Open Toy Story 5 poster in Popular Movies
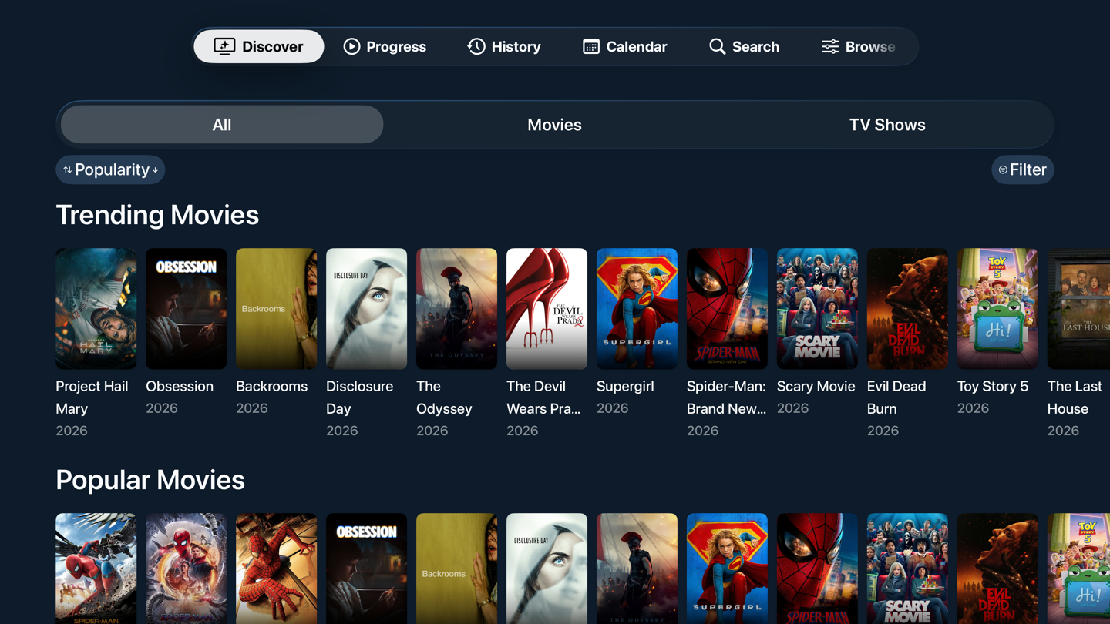This screenshot has height=624, width=1110. 1079,569
